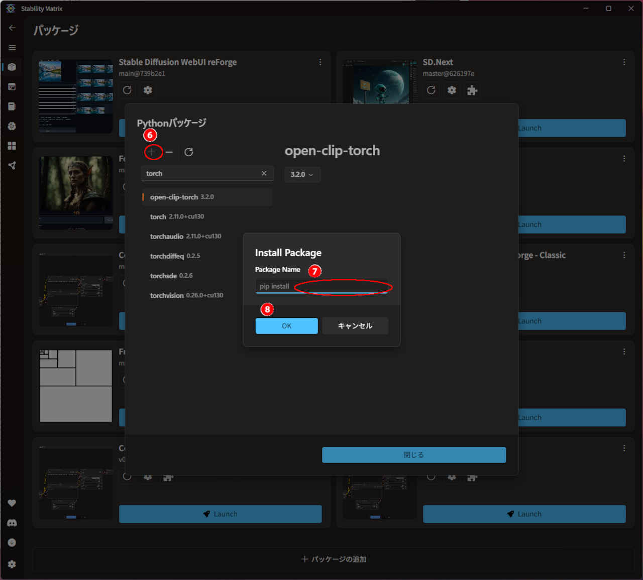The height and width of the screenshot is (580, 643).
Task: Click 閉じる to close Python packages dialog
Action: [x=414, y=455]
